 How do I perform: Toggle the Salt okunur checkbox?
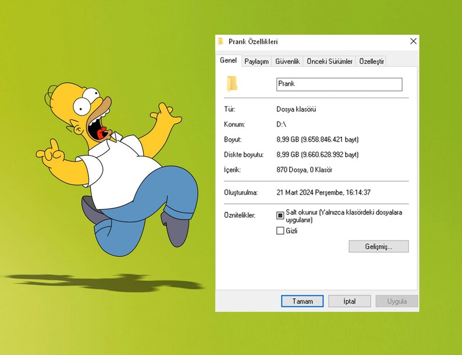point(280,216)
